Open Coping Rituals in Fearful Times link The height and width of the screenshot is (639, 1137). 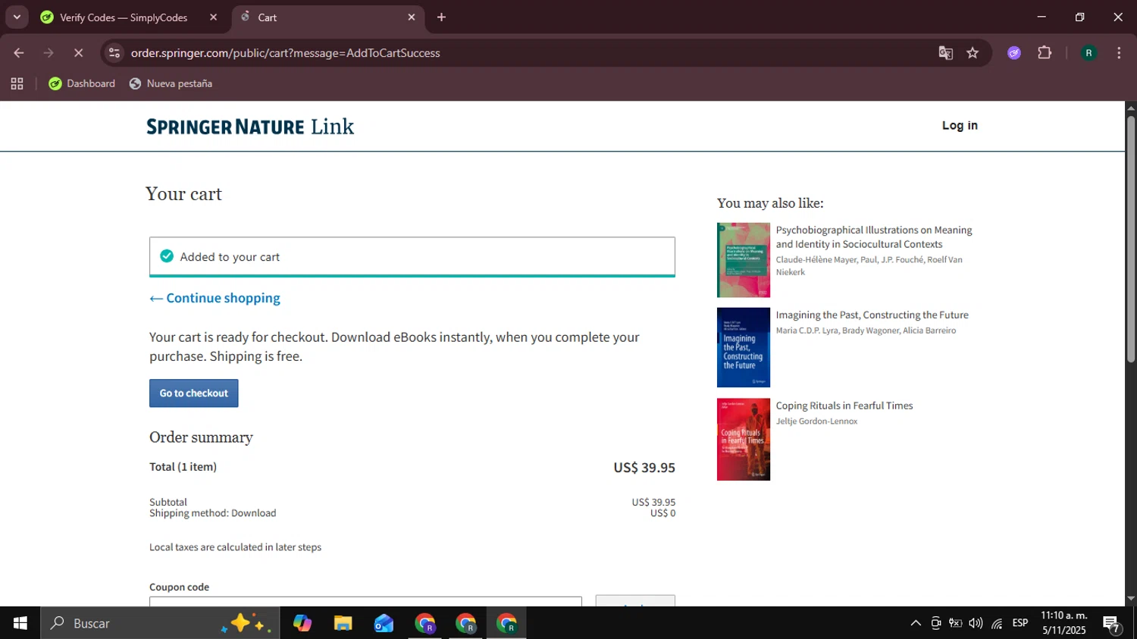844,406
